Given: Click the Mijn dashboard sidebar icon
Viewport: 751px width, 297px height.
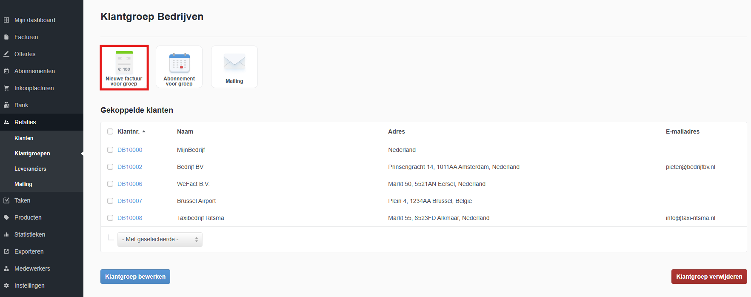Looking at the screenshot, I should [6, 20].
